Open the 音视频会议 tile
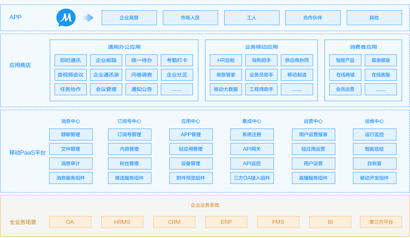 tap(71, 75)
